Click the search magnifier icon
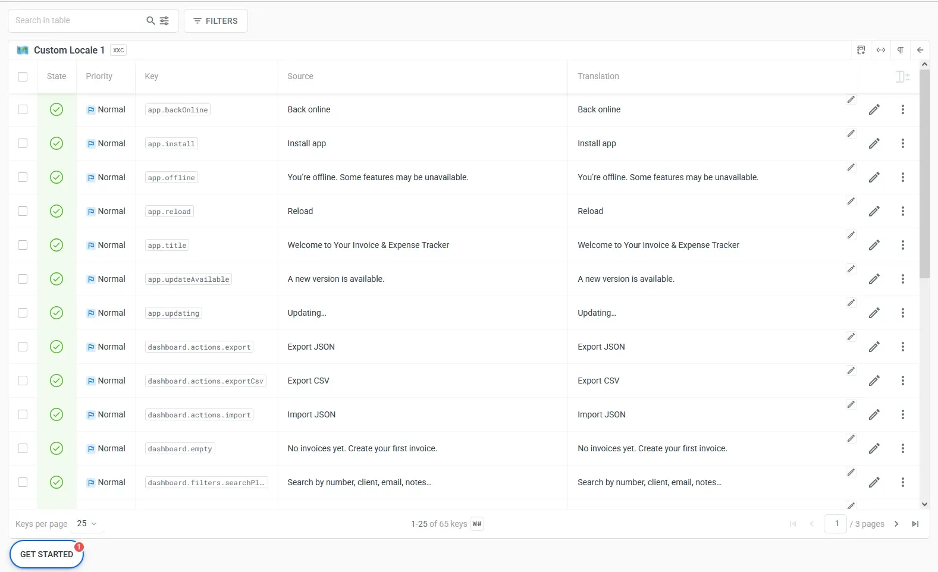Screen dimensions: 938x572 [150, 21]
